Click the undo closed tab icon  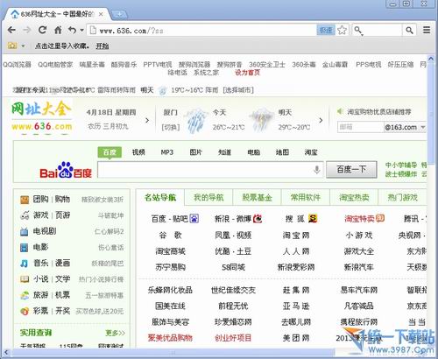pos(72,30)
